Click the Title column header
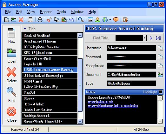166x134 pixels. click(52, 29)
